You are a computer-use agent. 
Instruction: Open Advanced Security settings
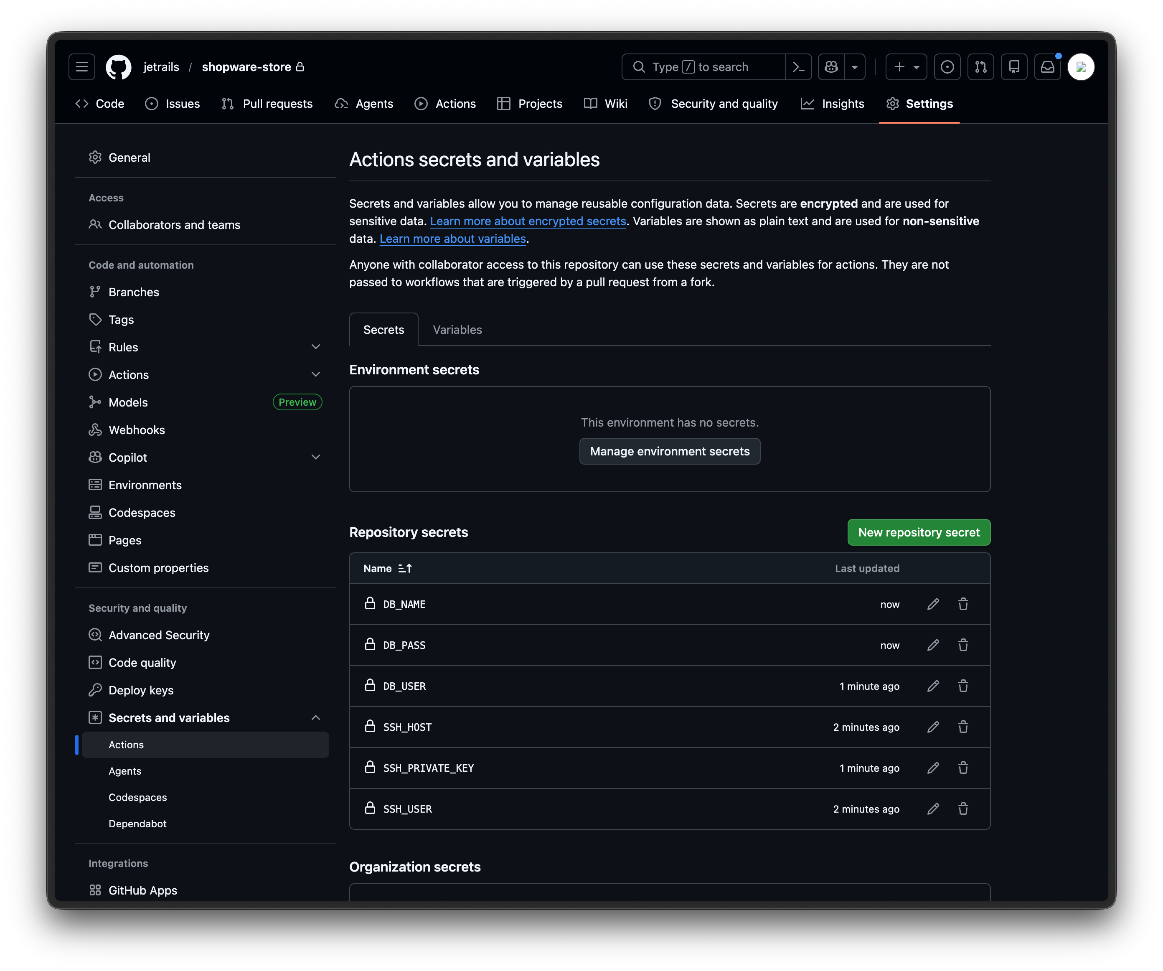click(206, 635)
